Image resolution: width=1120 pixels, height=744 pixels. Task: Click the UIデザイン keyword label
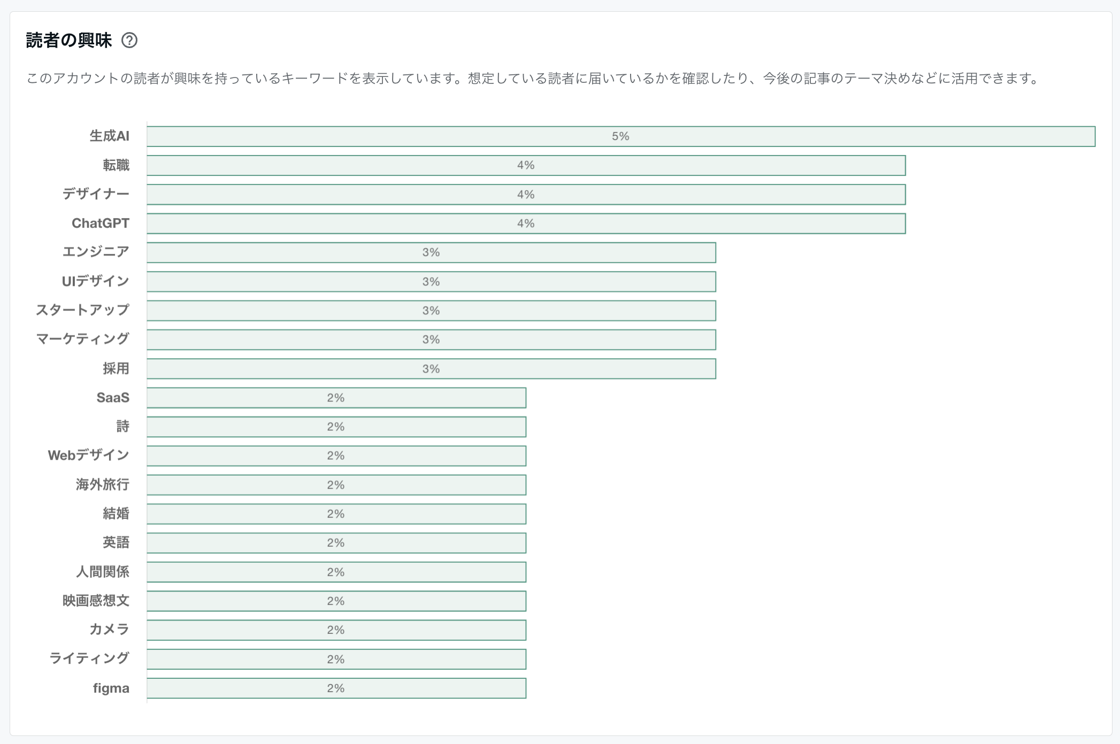point(96,282)
